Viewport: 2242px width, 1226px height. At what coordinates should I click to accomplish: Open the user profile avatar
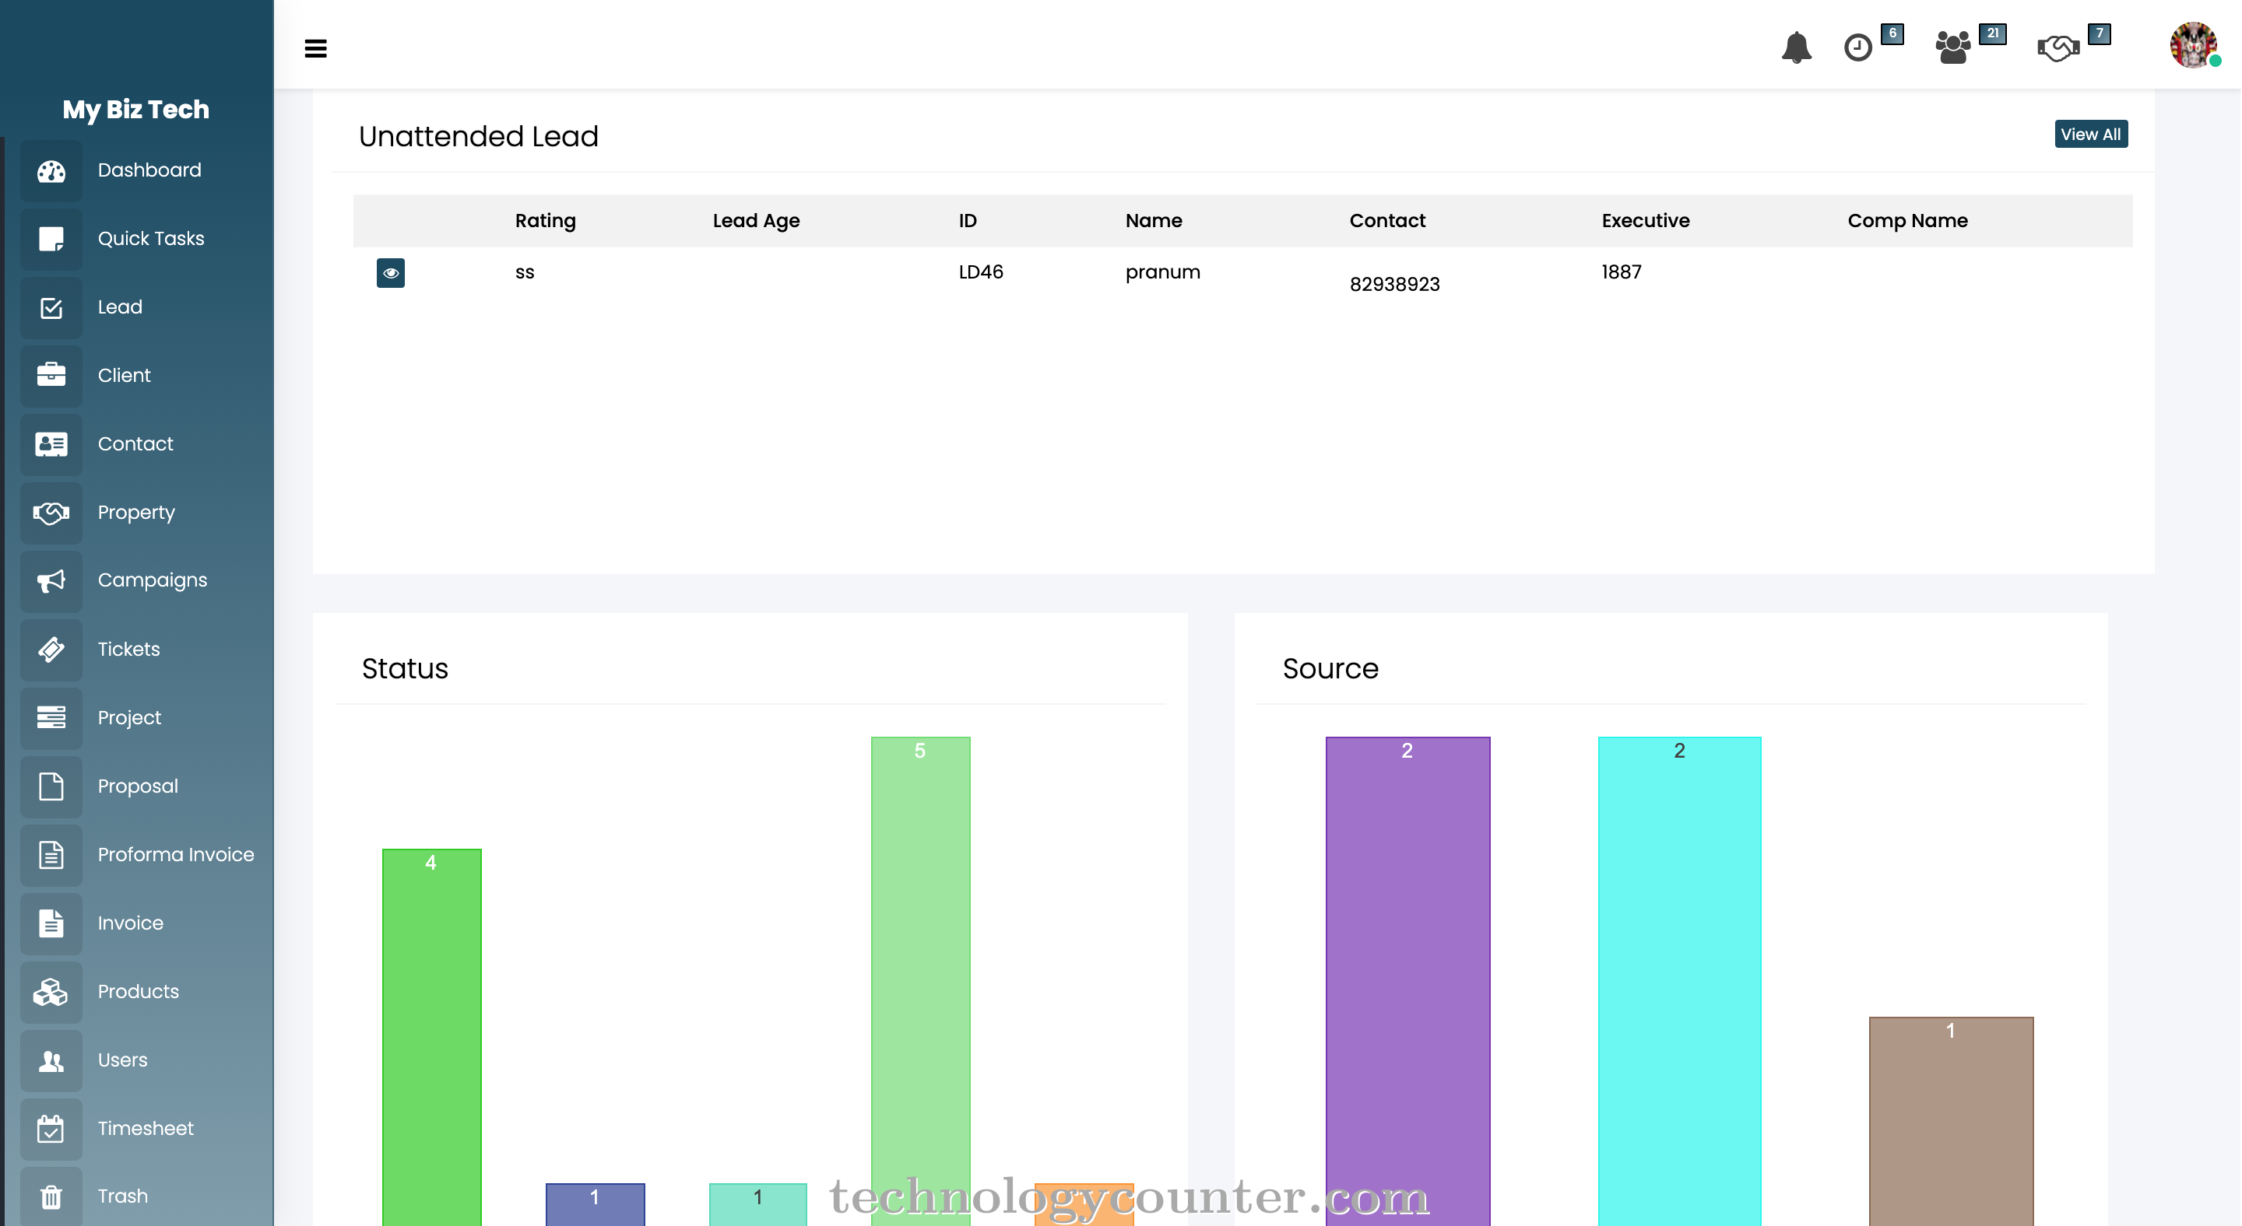pyautogui.click(x=2193, y=45)
